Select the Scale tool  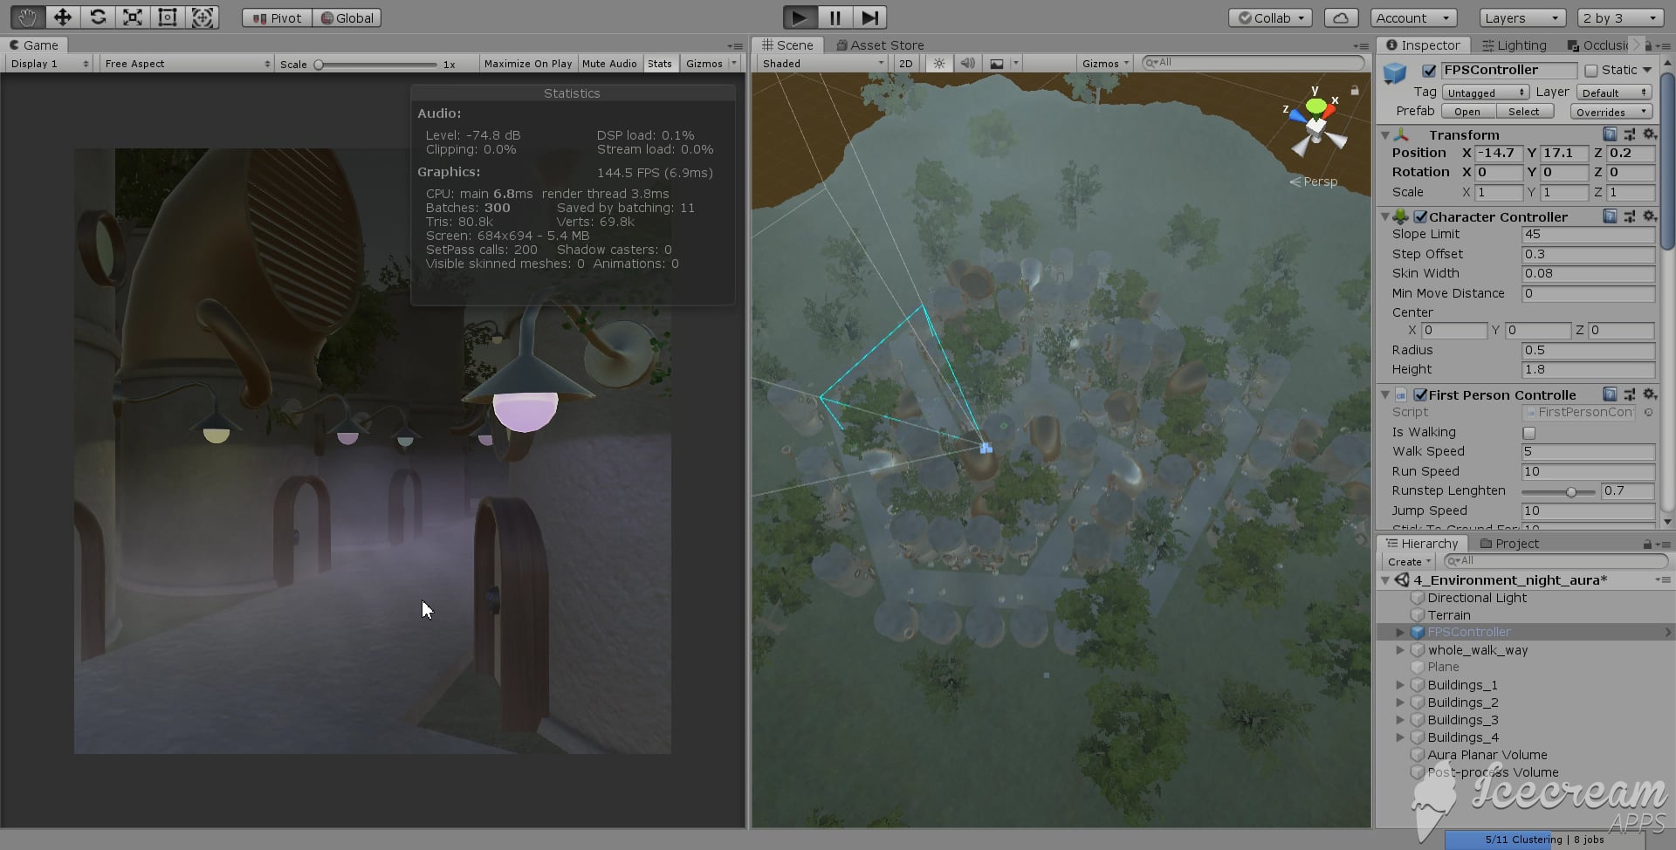point(133,17)
